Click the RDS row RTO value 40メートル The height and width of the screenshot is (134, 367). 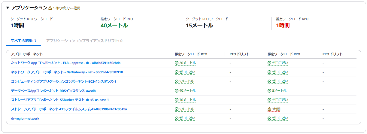point(187,91)
